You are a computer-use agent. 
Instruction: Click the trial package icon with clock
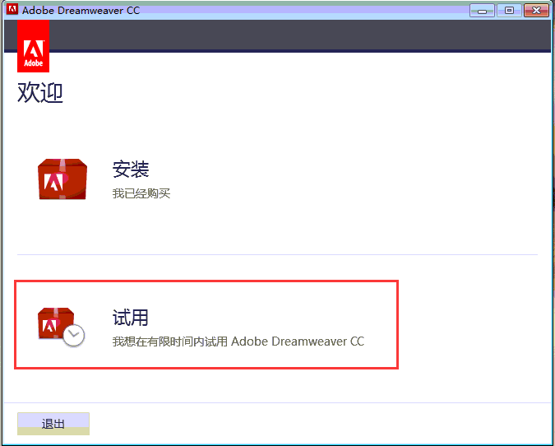[x=62, y=328]
